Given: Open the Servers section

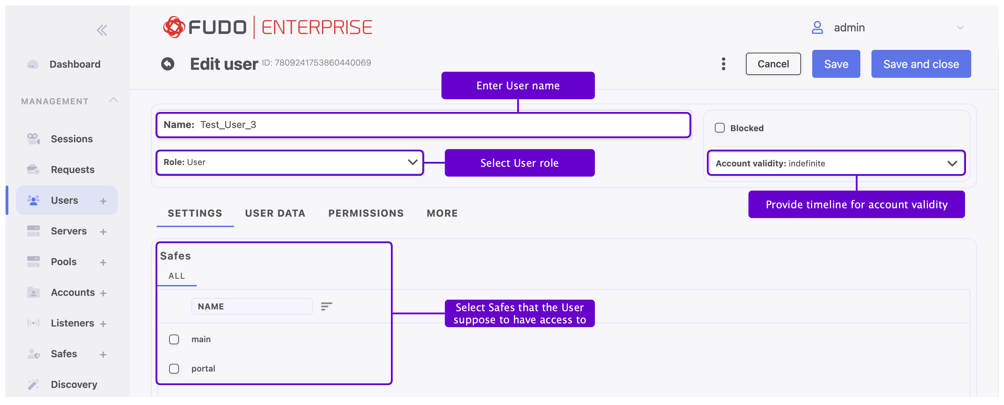Looking at the screenshot, I should pos(69,231).
